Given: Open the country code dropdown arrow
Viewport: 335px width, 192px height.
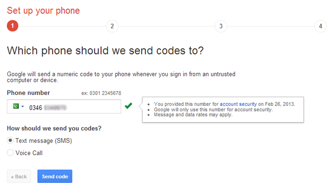Looking at the screenshot, I should pyautogui.click(x=22, y=107).
